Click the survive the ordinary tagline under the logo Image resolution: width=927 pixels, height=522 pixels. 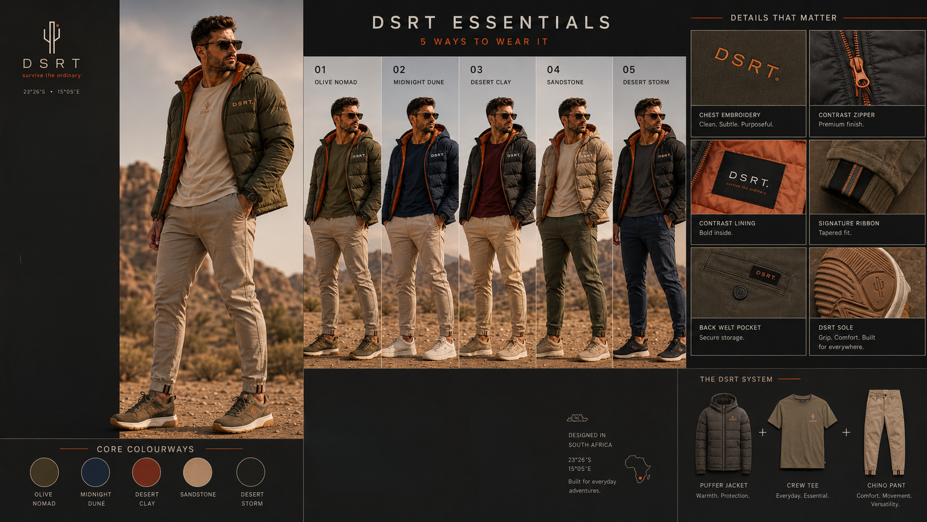pyautogui.click(x=52, y=75)
